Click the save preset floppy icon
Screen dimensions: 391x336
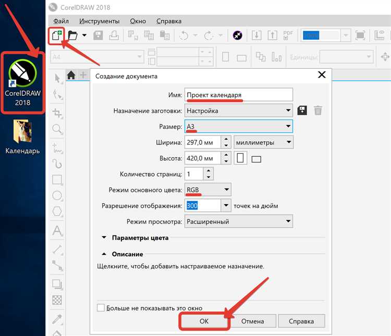point(302,110)
